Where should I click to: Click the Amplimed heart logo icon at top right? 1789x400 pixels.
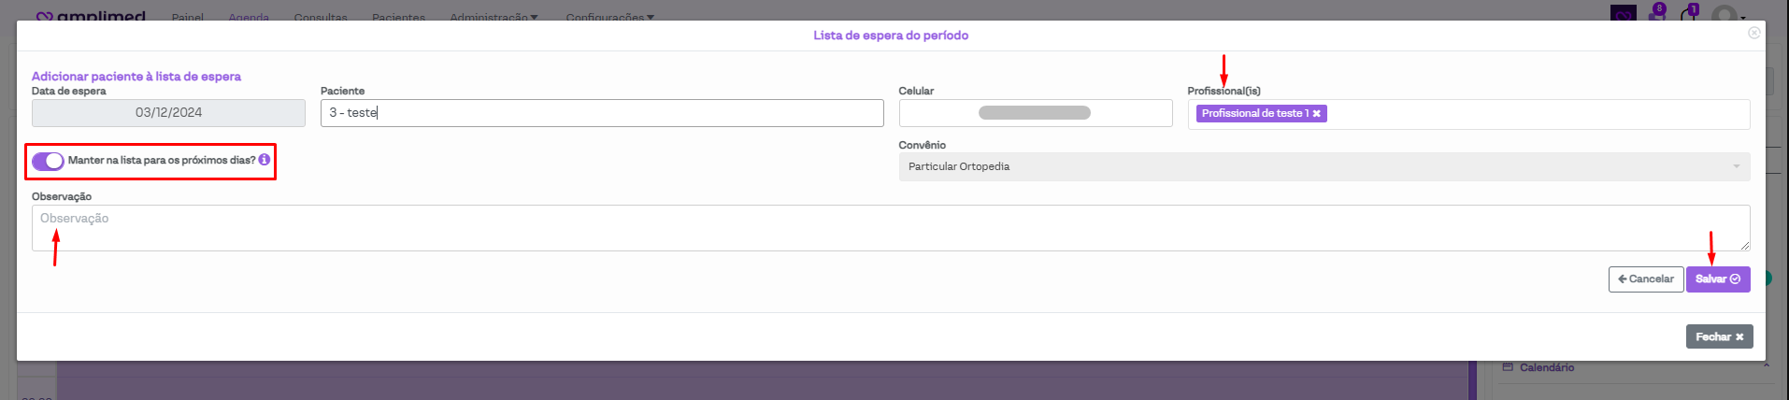[x=1623, y=13]
